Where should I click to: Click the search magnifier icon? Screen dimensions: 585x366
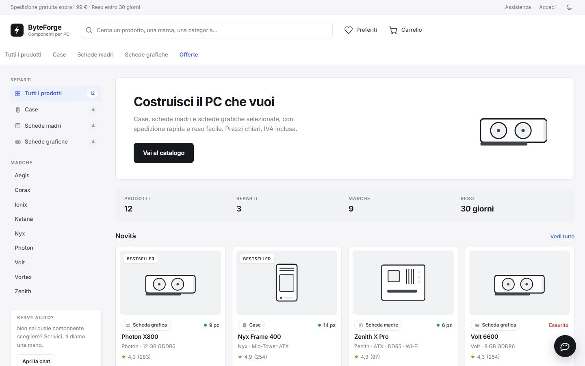click(89, 30)
